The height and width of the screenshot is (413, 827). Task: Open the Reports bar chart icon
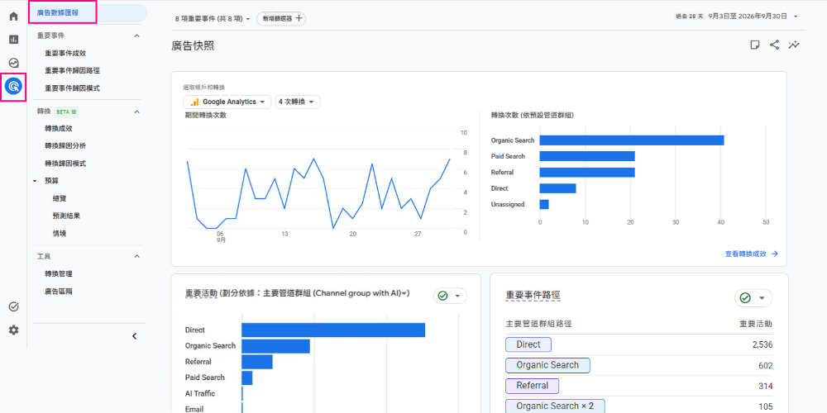coord(14,40)
